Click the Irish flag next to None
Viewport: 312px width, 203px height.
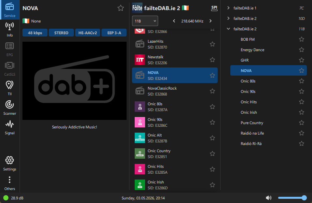[26, 21]
